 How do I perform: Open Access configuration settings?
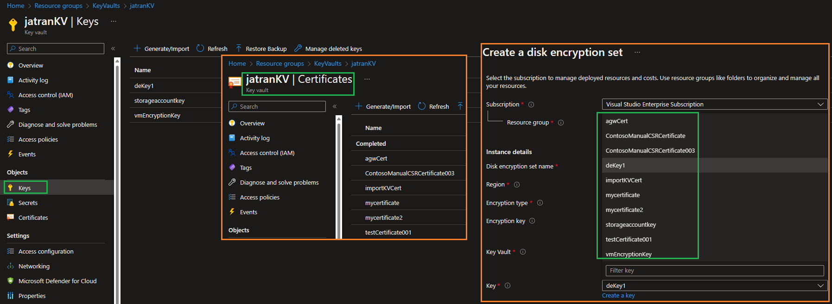point(46,251)
